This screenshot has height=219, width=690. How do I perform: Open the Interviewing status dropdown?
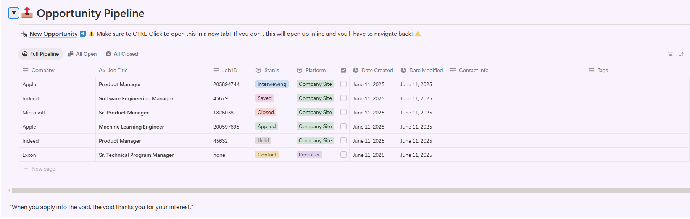point(272,84)
